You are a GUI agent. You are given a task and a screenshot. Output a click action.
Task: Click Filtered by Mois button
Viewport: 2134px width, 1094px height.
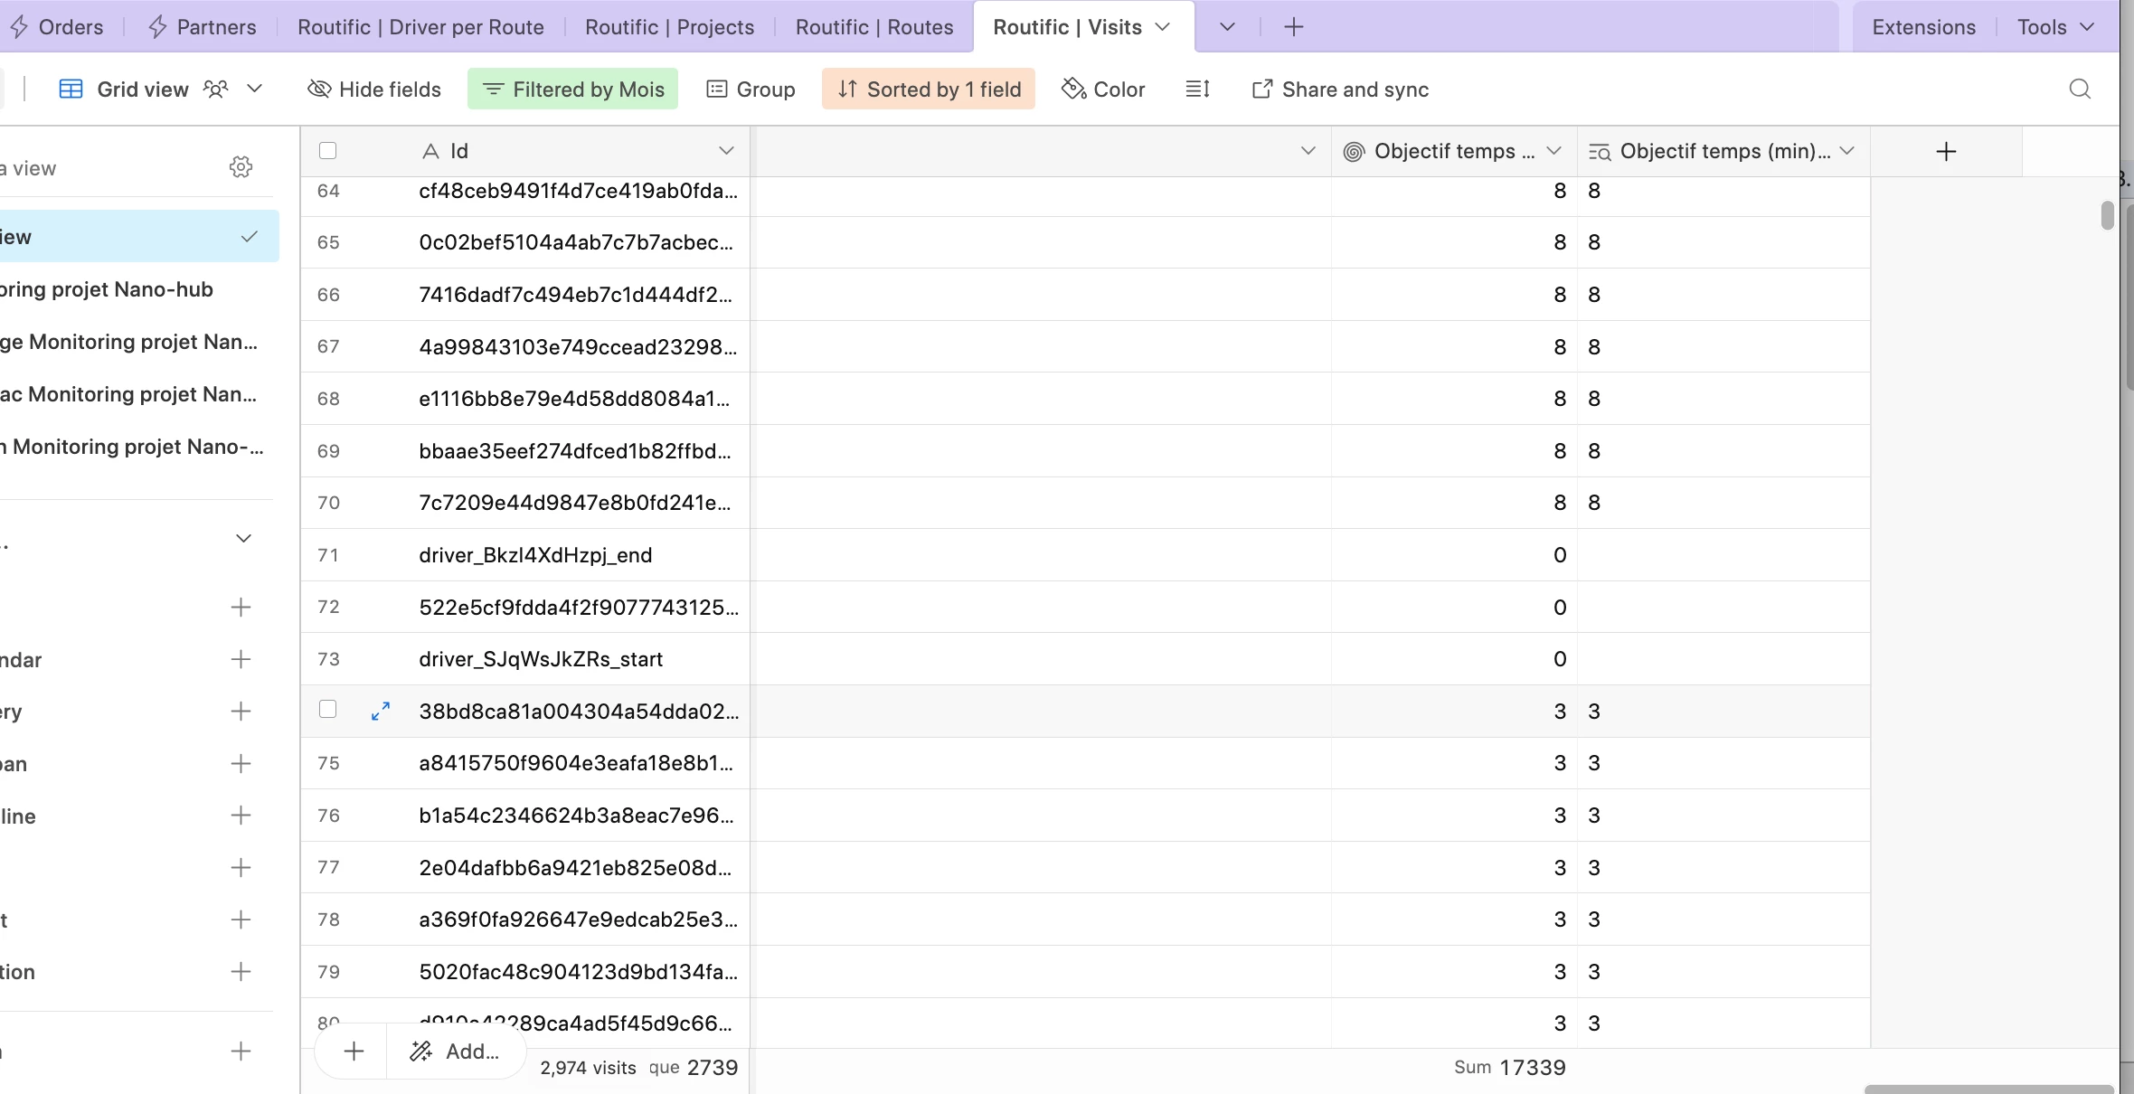coord(572,89)
